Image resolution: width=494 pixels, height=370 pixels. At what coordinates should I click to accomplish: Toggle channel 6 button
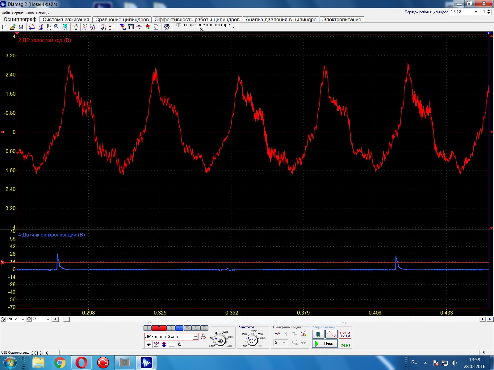(x=196, y=328)
